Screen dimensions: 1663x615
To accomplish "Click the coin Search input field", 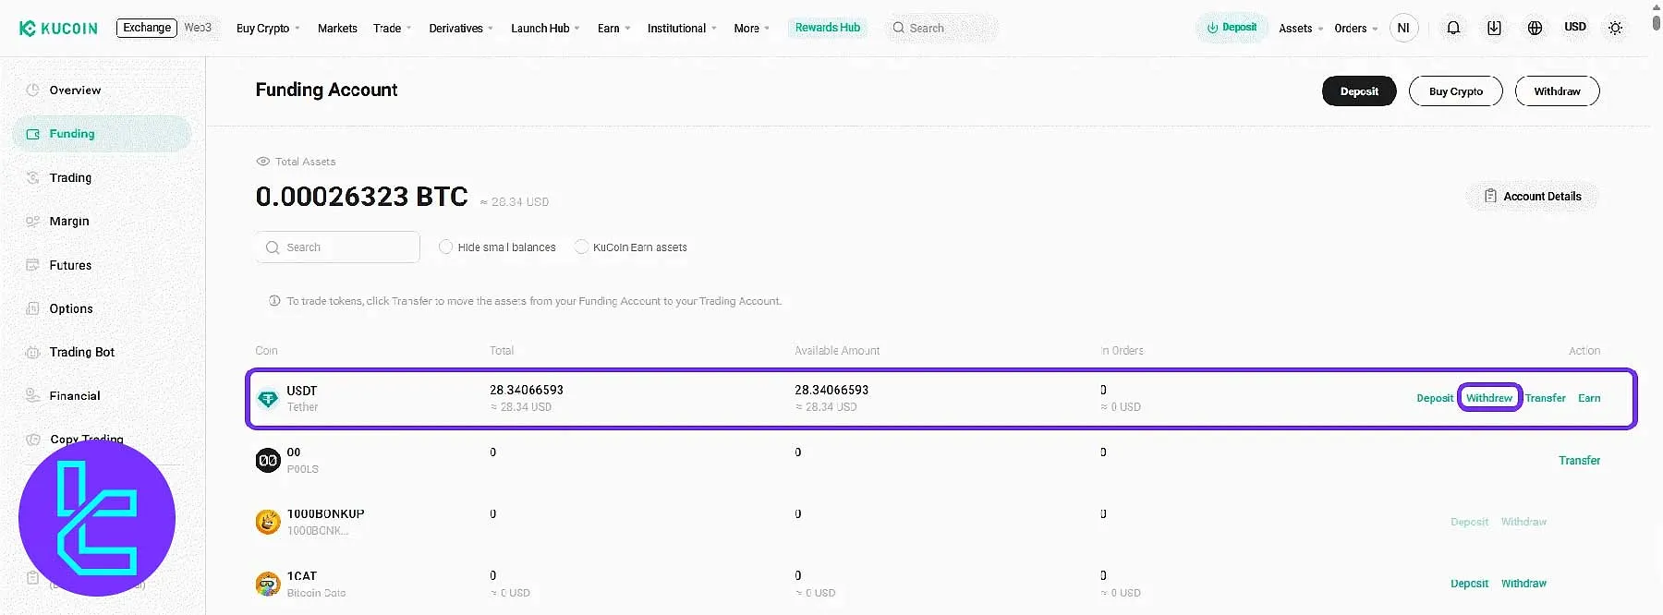I will (x=338, y=247).
